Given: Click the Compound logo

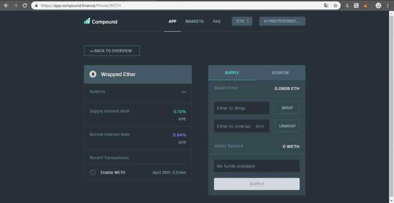Looking at the screenshot, I should point(100,22).
